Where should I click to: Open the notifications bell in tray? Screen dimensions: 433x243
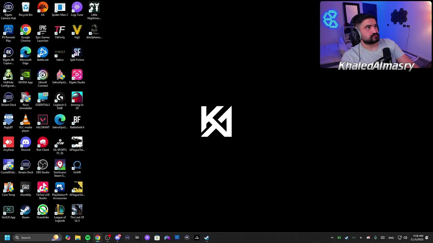pyautogui.click(x=427, y=238)
